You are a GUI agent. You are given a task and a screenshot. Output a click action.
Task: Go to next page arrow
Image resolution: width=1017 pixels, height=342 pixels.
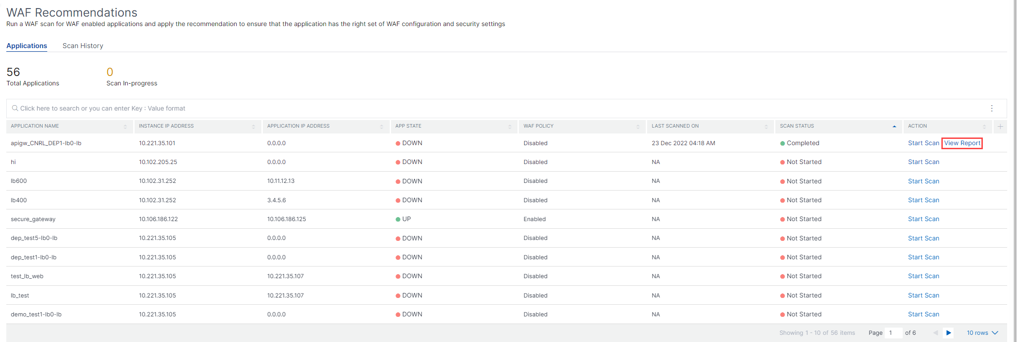[x=948, y=333]
